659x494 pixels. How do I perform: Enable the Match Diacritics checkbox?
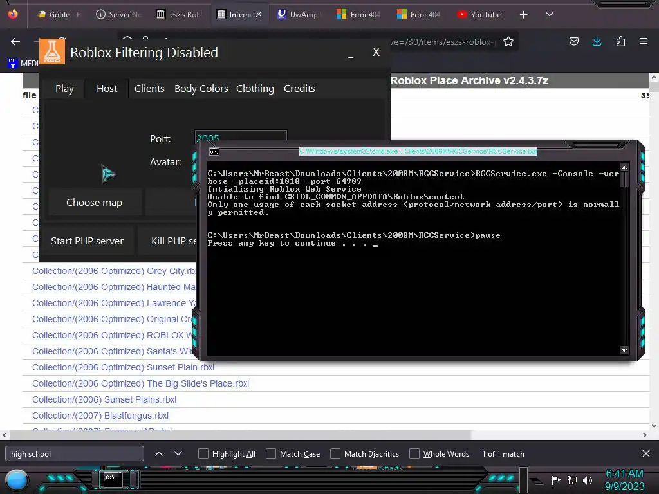point(335,453)
